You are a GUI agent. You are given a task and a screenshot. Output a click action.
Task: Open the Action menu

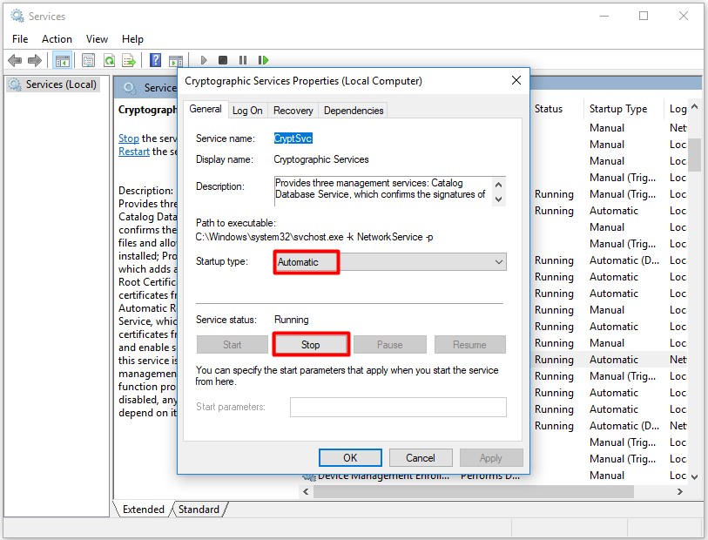pos(57,38)
